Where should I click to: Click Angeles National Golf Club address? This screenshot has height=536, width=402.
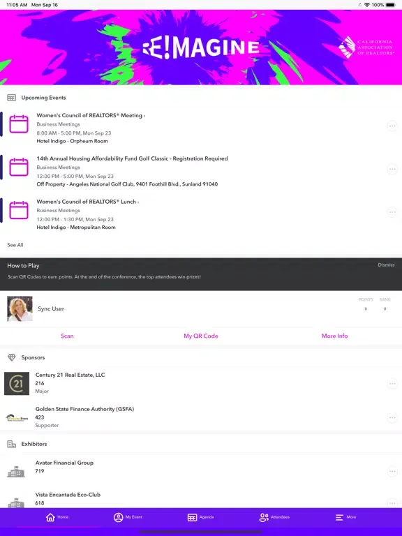coord(127,184)
